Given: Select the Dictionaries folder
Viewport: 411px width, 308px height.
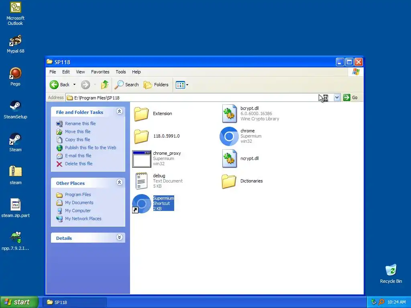Looking at the screenshot, I should coord(242,181).
